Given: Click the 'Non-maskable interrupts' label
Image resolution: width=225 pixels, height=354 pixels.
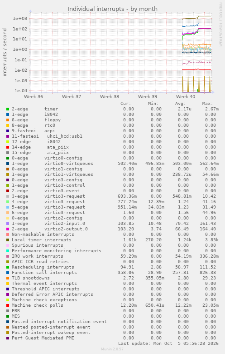Looking at the screenshot, I should [43, 234].
